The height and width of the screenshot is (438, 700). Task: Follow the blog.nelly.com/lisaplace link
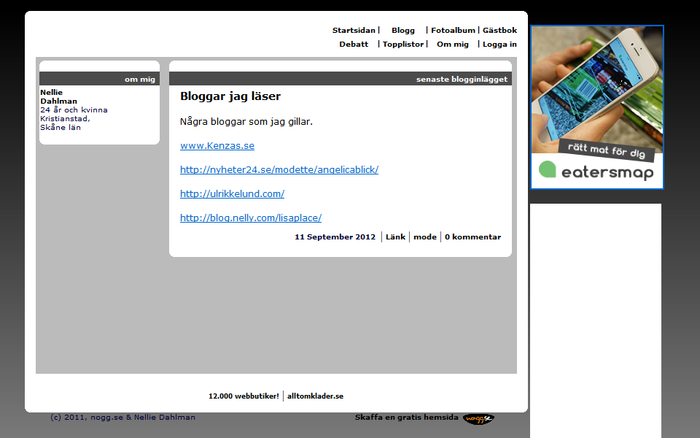251,218
